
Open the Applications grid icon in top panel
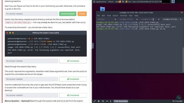tap(94, 2)
